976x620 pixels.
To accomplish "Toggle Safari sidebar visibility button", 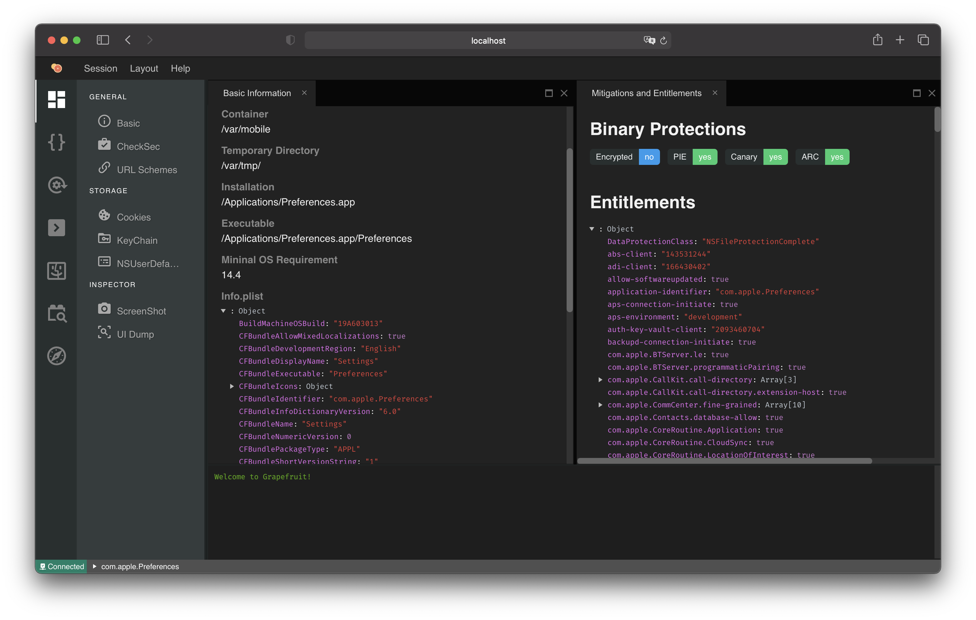I will point(103,40).
